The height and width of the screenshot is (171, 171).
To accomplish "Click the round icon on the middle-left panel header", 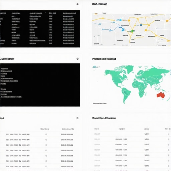I will click(77, 59).
